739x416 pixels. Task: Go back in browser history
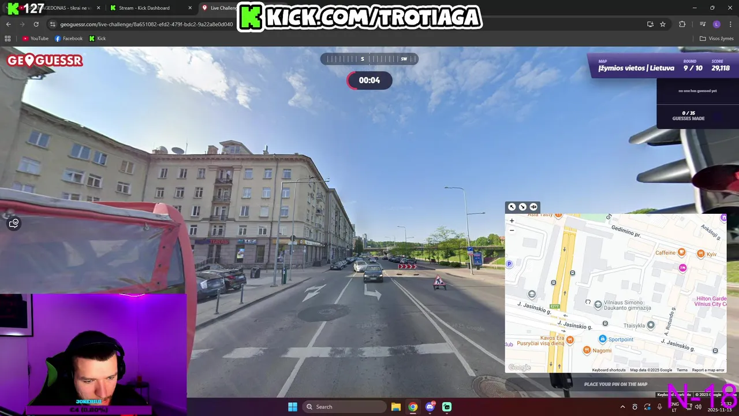click(8, 24)
